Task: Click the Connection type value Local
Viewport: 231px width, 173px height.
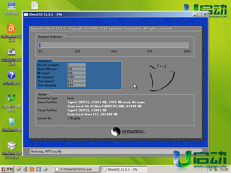Action: 70,98
